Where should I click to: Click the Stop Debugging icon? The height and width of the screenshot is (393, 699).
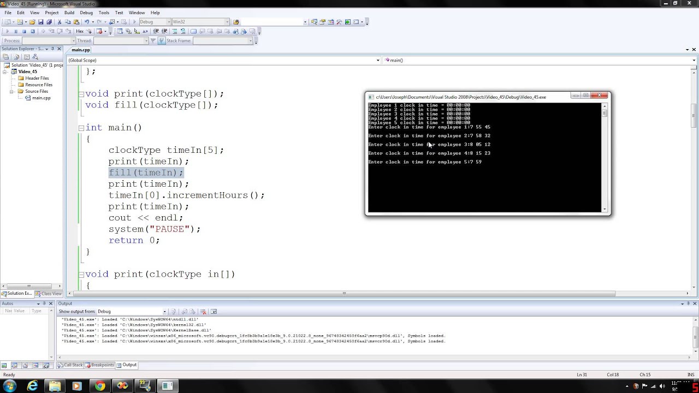pyautogui.click(x=24, y=31)
